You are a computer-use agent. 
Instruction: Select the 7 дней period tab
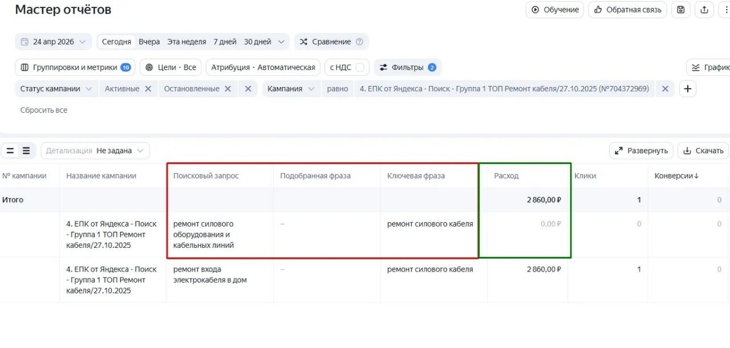click(x=224, y=42)
